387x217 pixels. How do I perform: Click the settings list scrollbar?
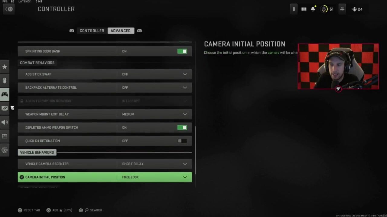[x=195, y=150]
